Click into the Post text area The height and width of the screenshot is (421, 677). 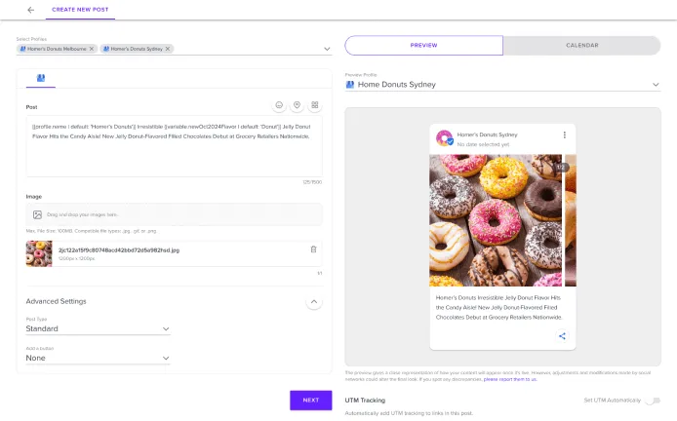[174, 146]
